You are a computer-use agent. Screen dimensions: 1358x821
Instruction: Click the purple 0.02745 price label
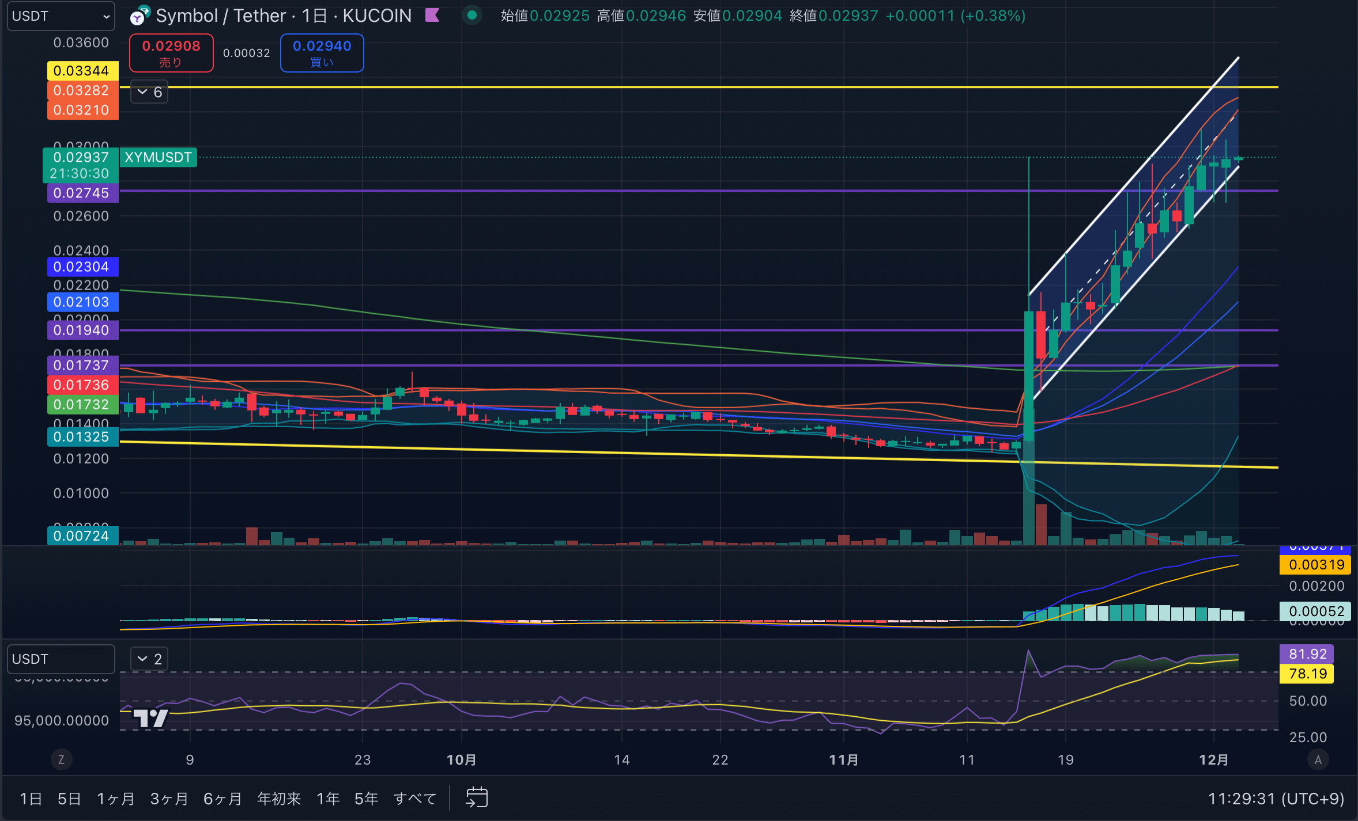click(82, 193)
